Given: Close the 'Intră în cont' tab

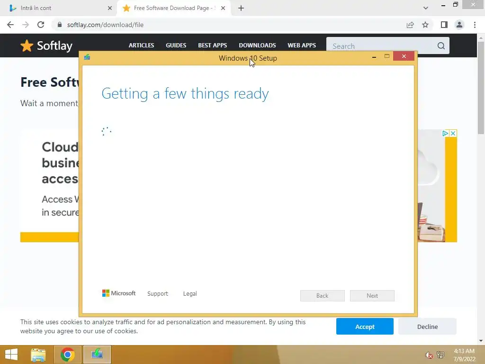Looking at the screenshot, I should point(110,8).
